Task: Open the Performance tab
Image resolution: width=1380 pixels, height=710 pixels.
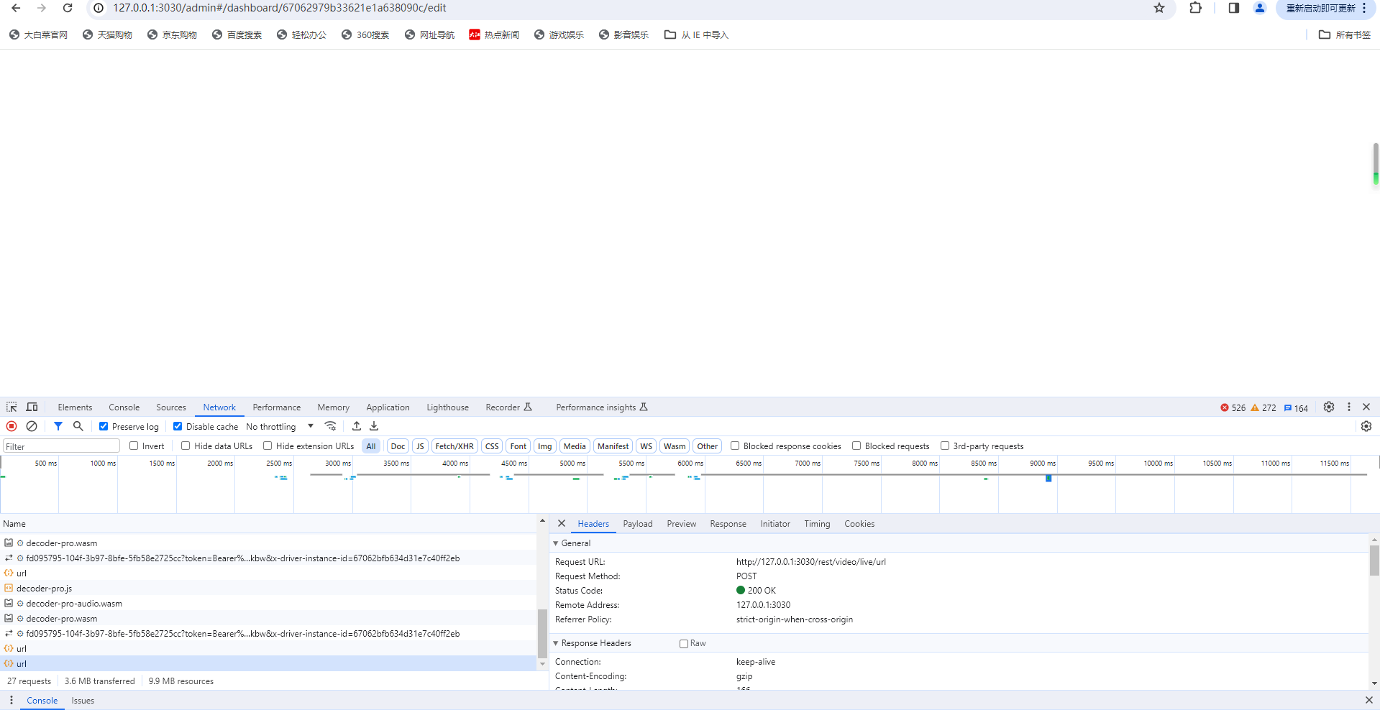Action: pos(277,407)
